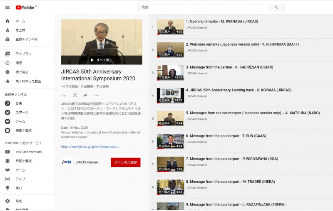Open the jircas.go.jp symposium link
333x211 pixels.
pyautogui.click(x=90, y=147)
